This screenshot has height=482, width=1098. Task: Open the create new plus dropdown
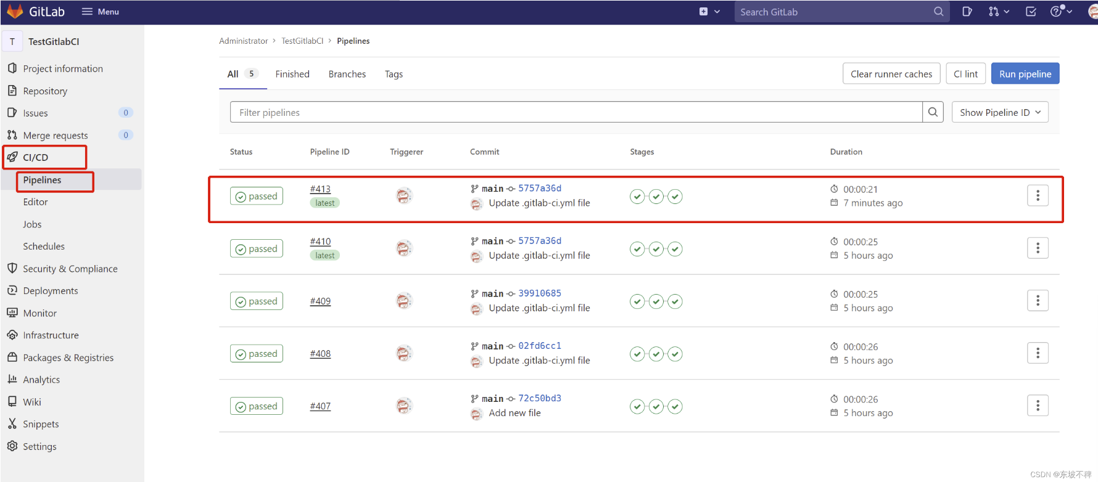click(x=709, y=12)
